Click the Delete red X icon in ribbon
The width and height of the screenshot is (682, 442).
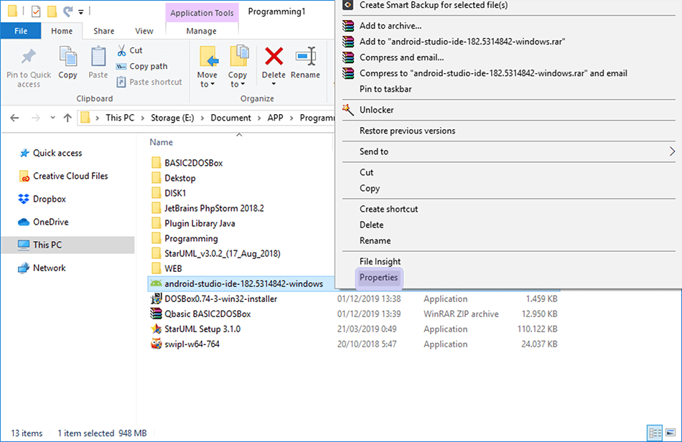tap(274, 57)
